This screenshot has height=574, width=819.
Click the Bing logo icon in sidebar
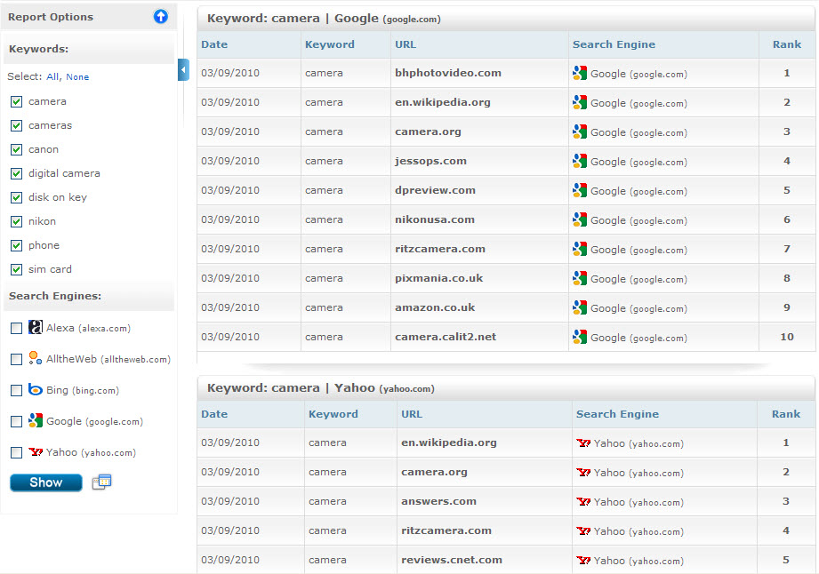(36, 390)
